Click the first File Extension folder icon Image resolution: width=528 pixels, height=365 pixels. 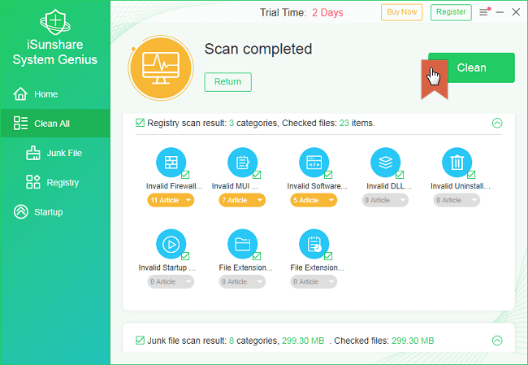(x=242, y=244)
